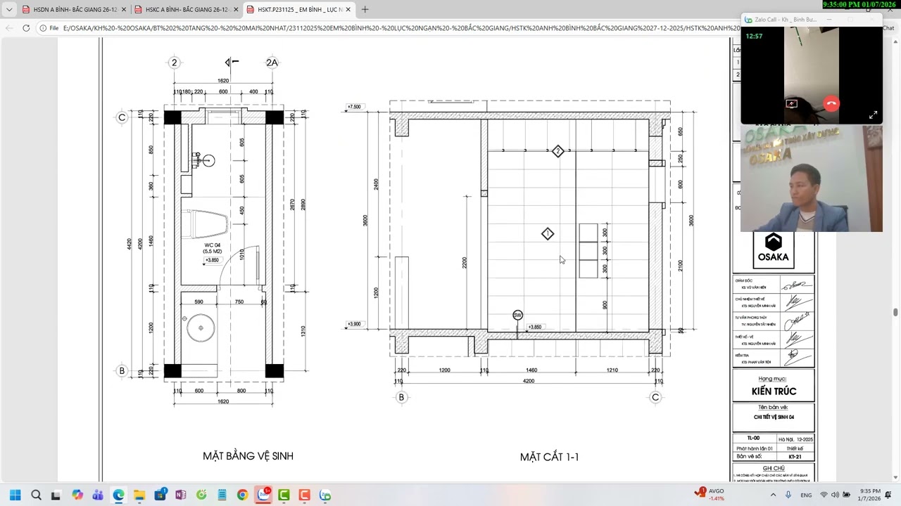Viewport: 901px width, 506px height.
Task: Close the HSKT.P231125 tab
Action: coord(348,10)
